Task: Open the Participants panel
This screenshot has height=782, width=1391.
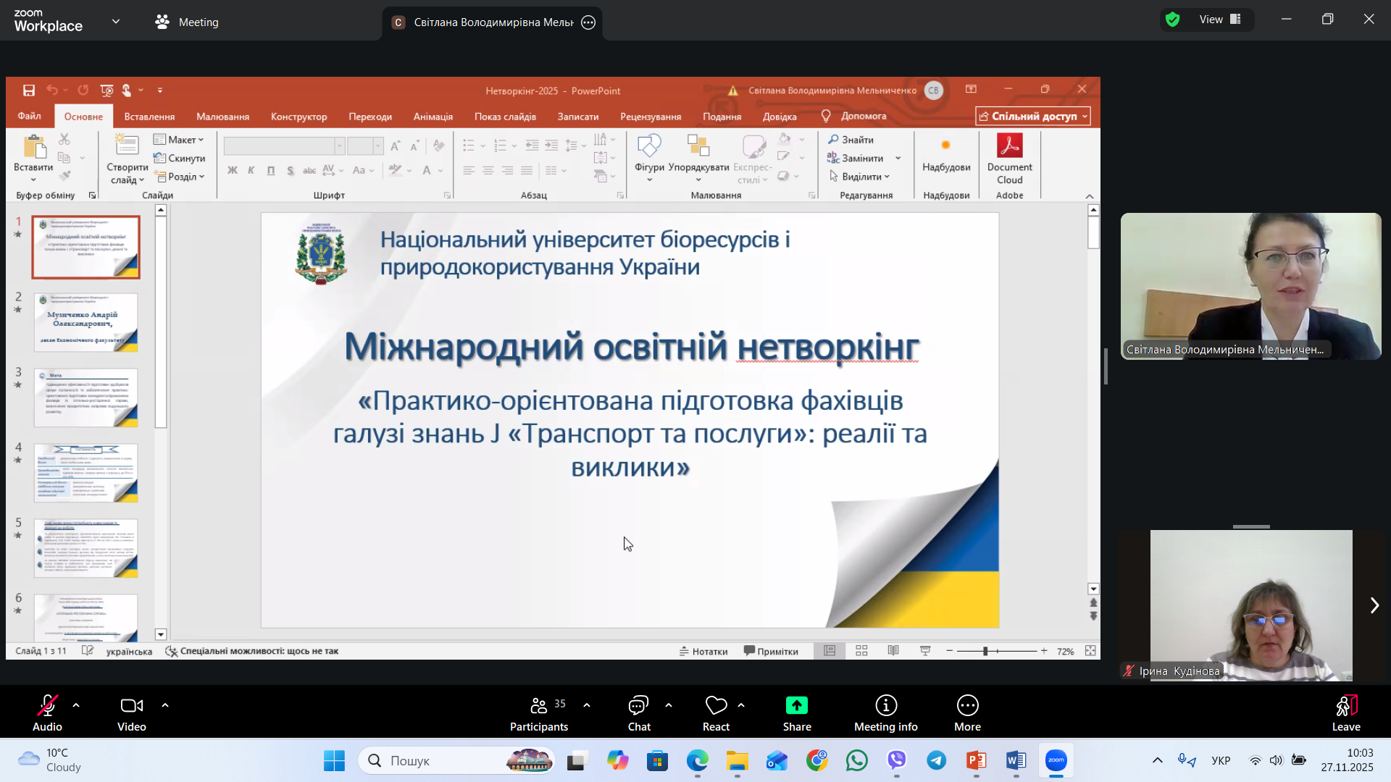Action: coord(539,712)
